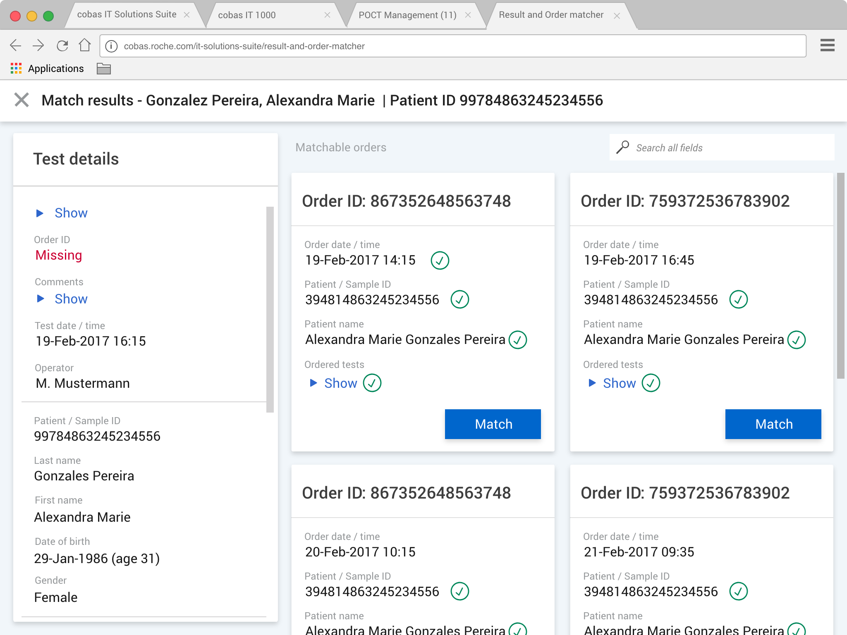Click the browser reload icon
This screenshot has width=847, height=635.
click(62, 45)
